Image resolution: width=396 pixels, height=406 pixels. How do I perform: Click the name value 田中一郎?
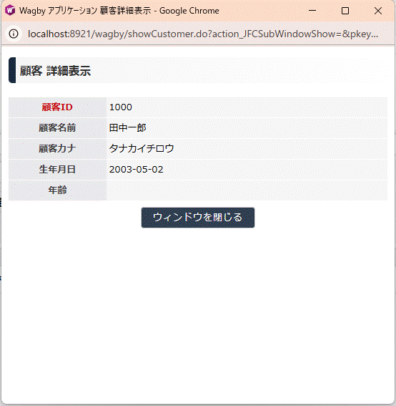click(x=128, y=128)
